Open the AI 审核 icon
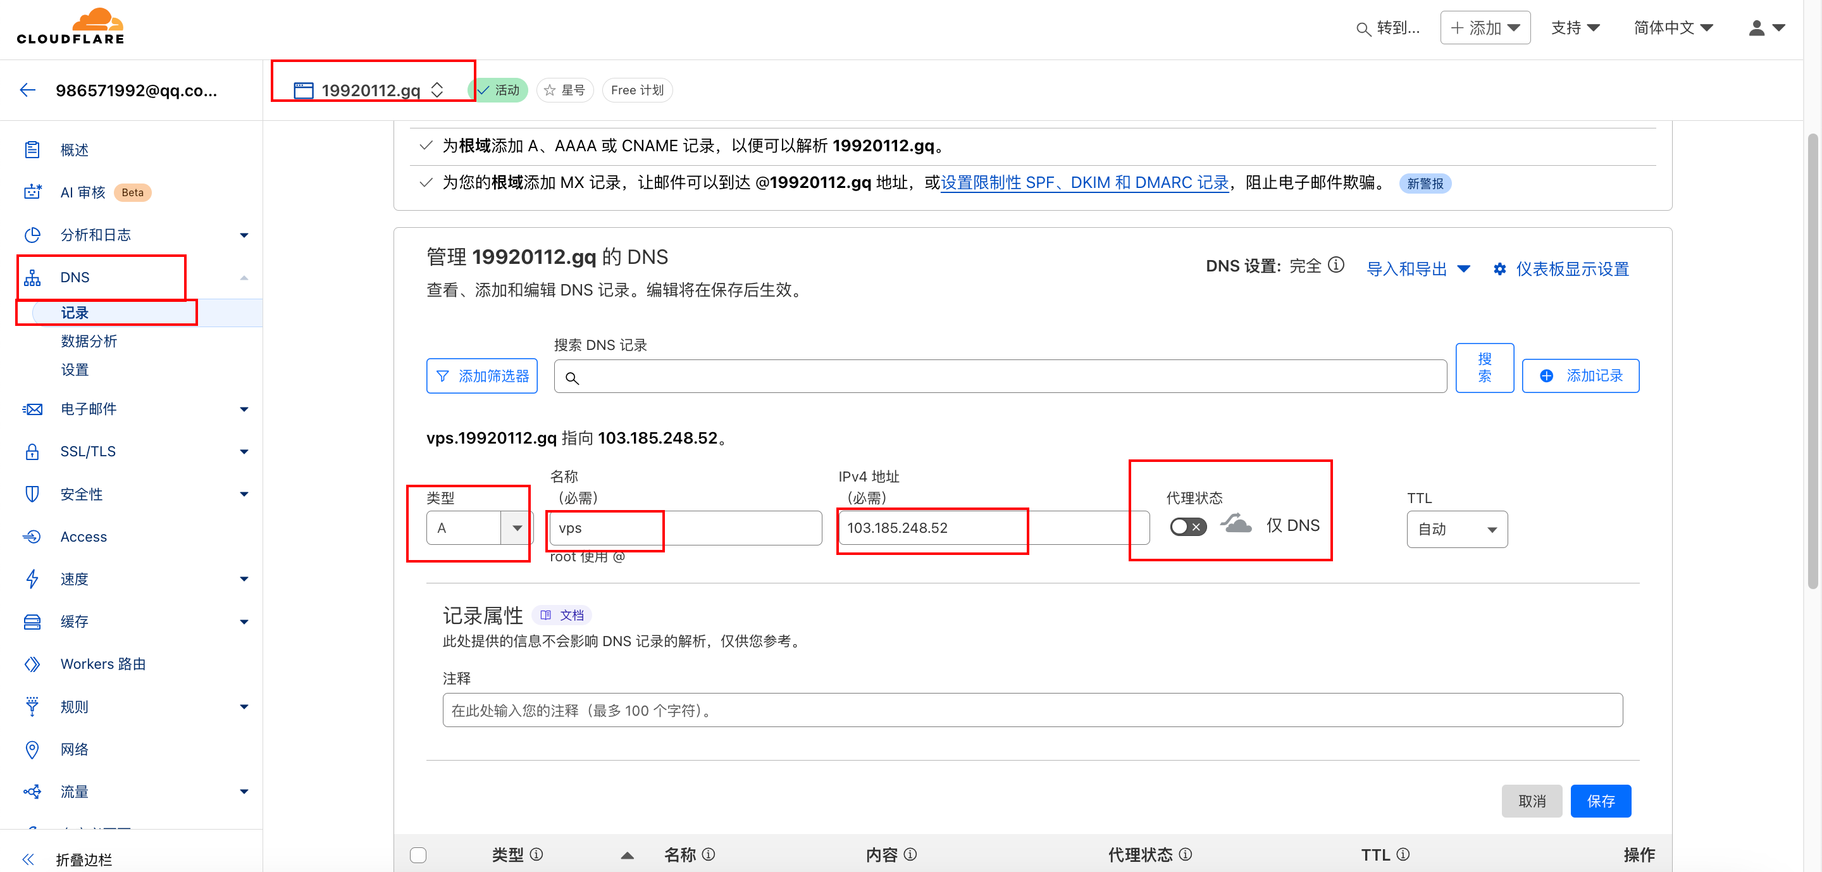 tap(32, 192)
